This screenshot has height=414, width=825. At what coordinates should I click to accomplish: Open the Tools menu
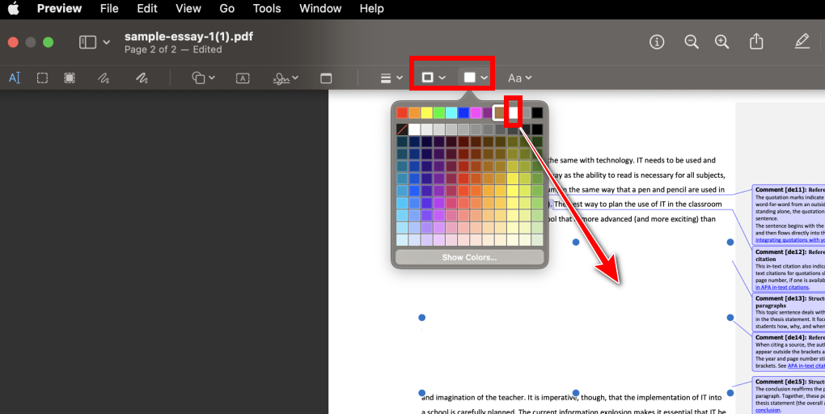pyautogui.click(x=267, y=9)
